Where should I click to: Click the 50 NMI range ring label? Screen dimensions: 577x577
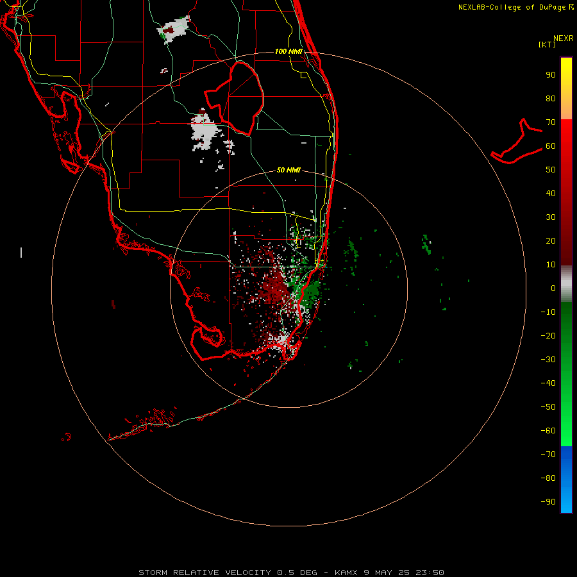point(288,170)
